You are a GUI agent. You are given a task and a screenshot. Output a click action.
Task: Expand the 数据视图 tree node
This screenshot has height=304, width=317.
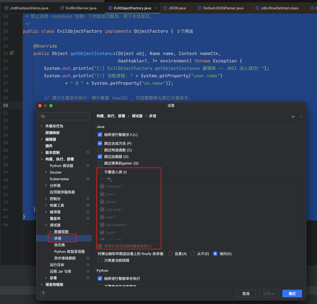point(51,232)
